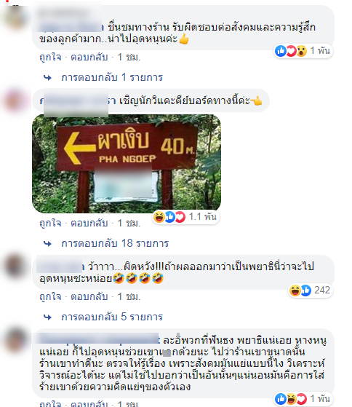352x407 pixels.
Task: Click the 1 ชม. timestamp under photo comment
Action: point(129,223)
